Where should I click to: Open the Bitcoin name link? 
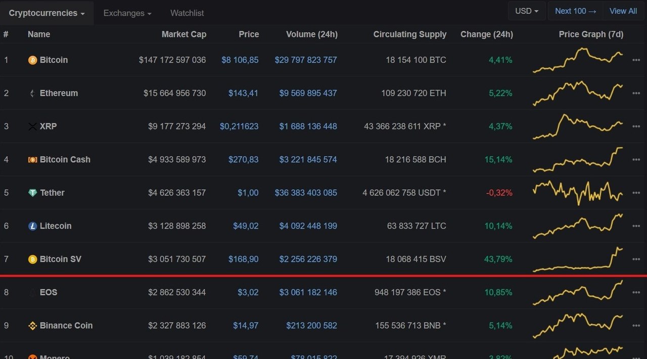54,60
